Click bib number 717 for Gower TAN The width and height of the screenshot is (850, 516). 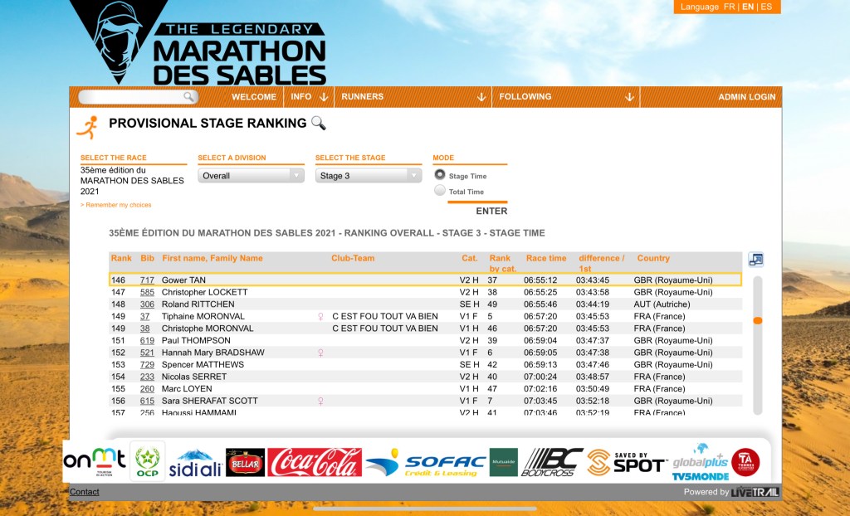point(147,280)
